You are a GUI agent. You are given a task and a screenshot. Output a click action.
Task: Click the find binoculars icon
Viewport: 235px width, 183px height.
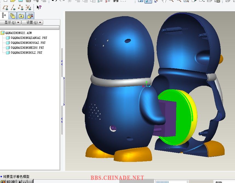[x=116, y=1]
